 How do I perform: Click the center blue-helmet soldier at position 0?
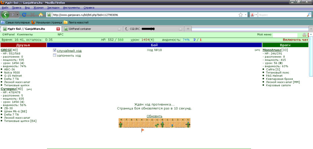163,124
